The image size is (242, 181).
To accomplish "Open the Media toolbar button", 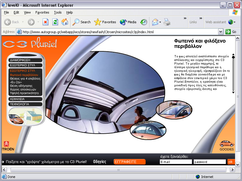I will point(128,22).
